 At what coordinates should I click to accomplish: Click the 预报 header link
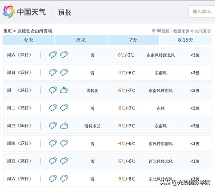(64, 12)
